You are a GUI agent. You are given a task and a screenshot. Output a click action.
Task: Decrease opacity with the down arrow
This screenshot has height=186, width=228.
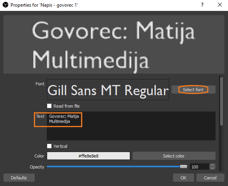pyautogui.click(x=212, y=168)
